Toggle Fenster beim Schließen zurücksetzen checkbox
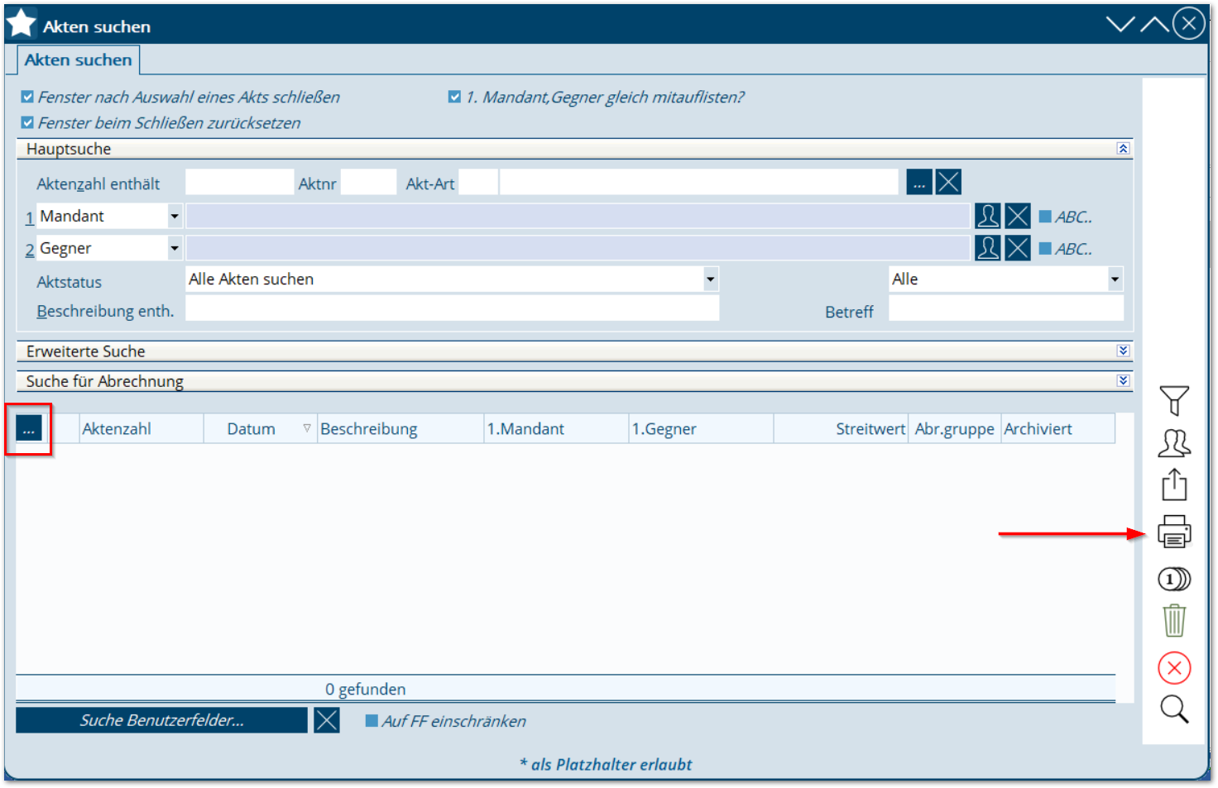 coord(27,122)
